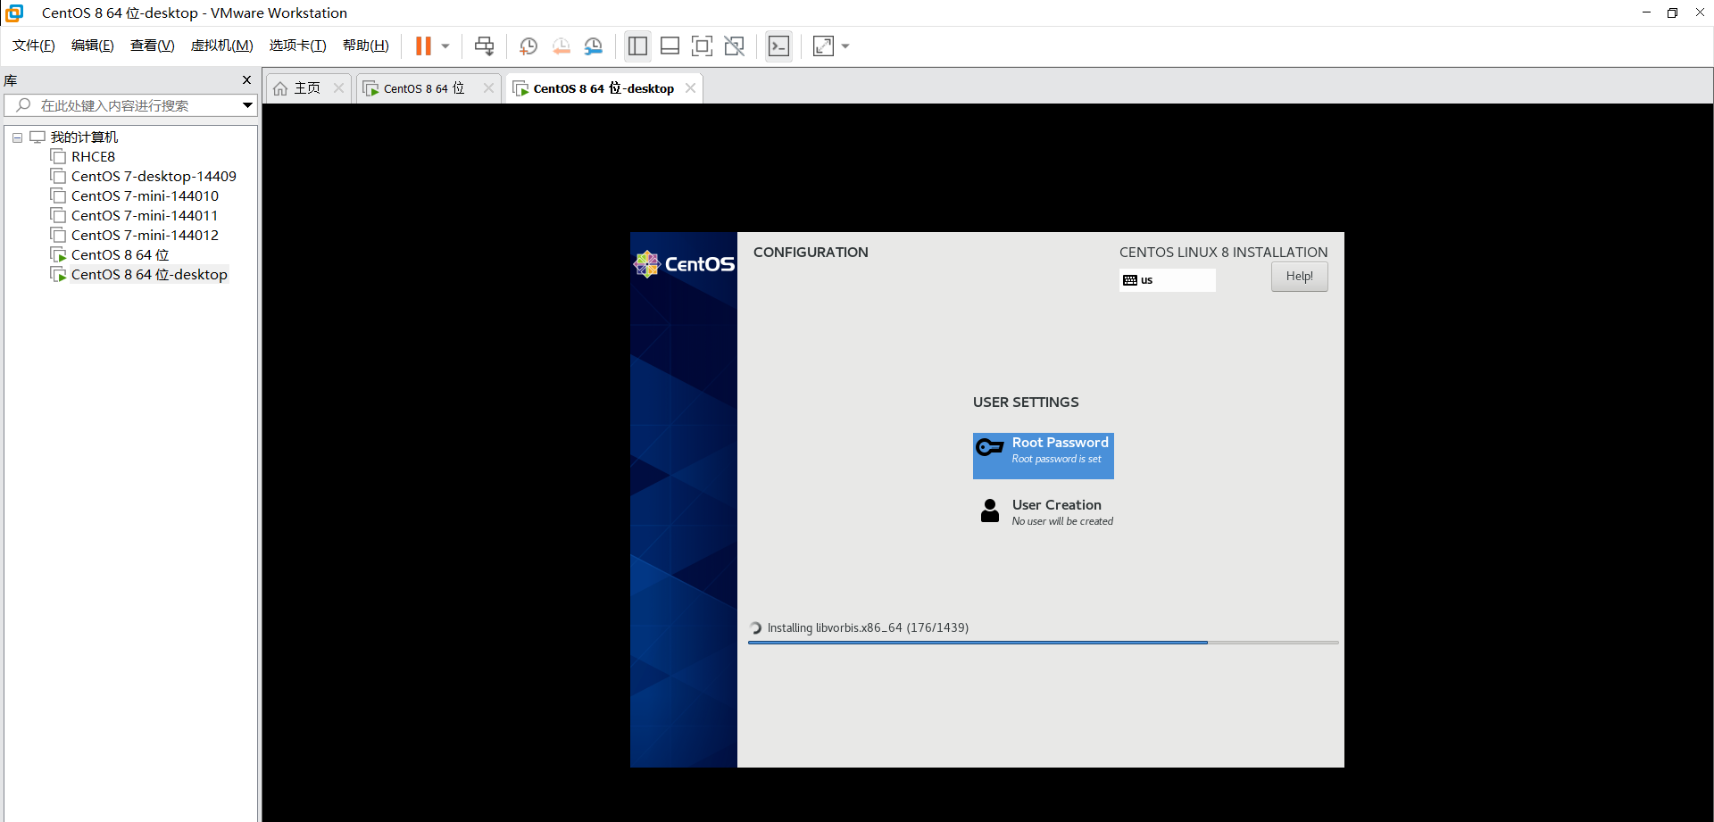
Task: Click the library search field
Action: click(130, 105)
